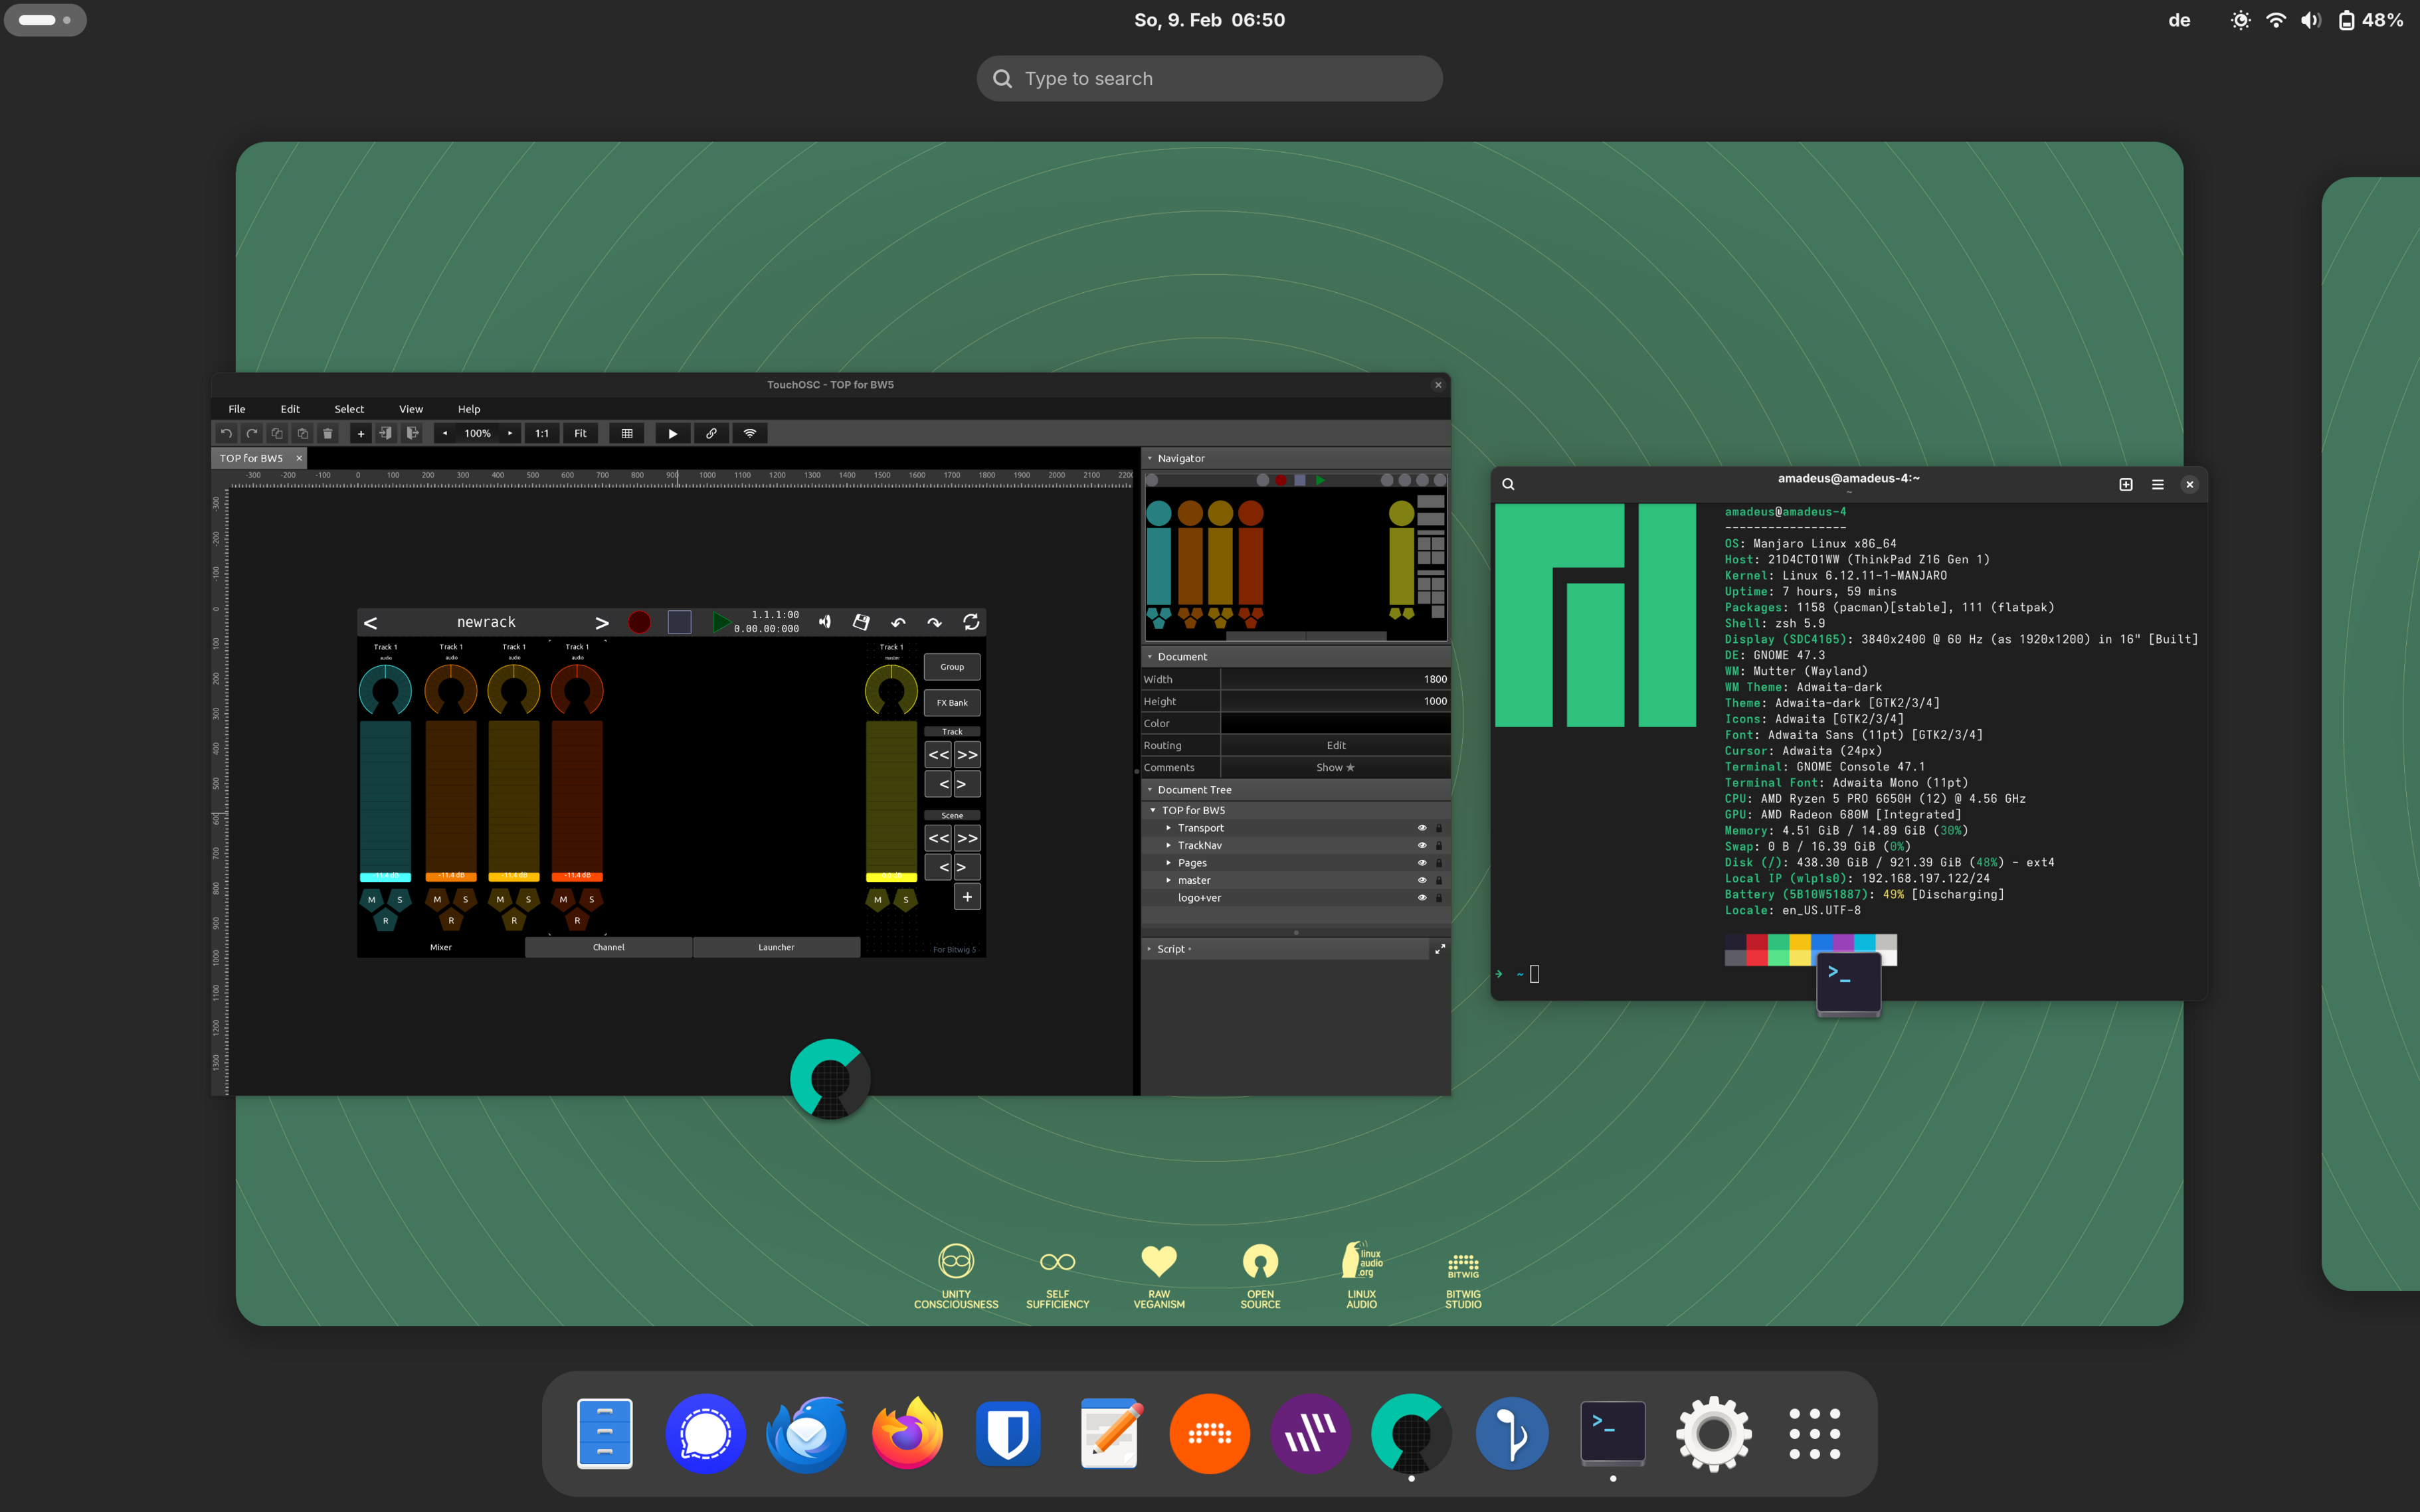Click the trash delete icon in toolbar
This screenshot has width=2420, height=1512.
pyautogui.click(x=327, y=433)
